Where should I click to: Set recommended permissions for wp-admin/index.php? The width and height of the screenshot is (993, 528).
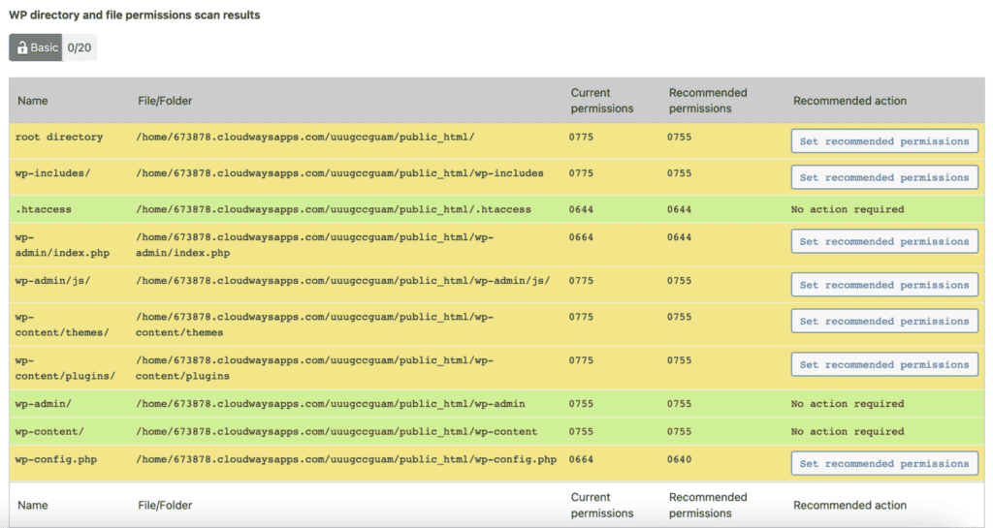point(884,241)
